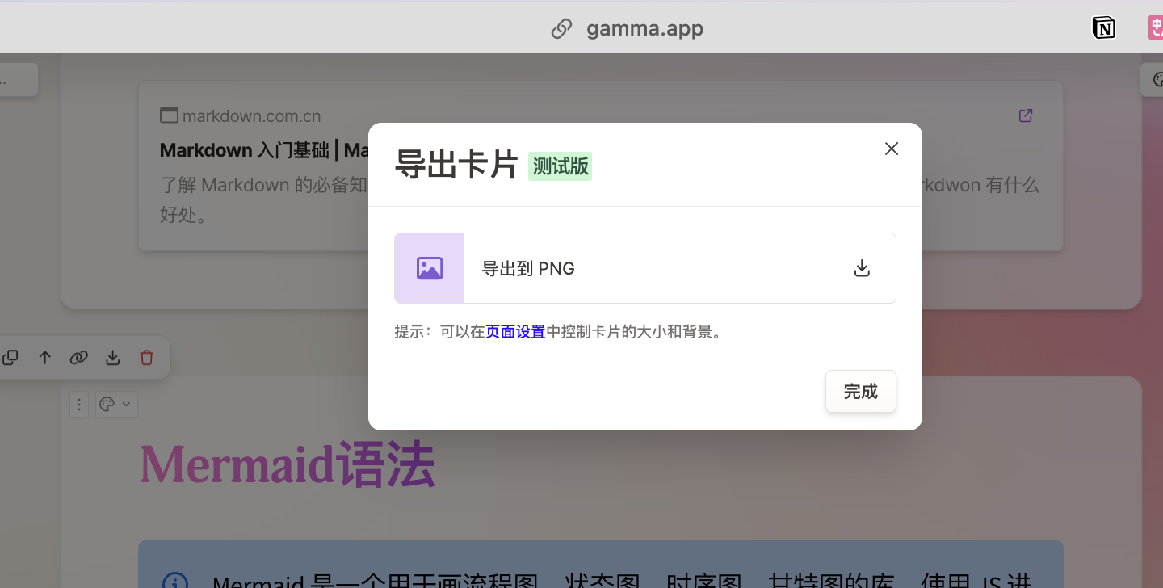1163x588 pixels.
Task: Open the 页面设置 link in the hint
Action: [515, 332]
